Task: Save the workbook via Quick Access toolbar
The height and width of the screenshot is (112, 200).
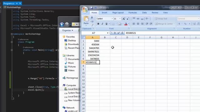Action: (92, 8)
